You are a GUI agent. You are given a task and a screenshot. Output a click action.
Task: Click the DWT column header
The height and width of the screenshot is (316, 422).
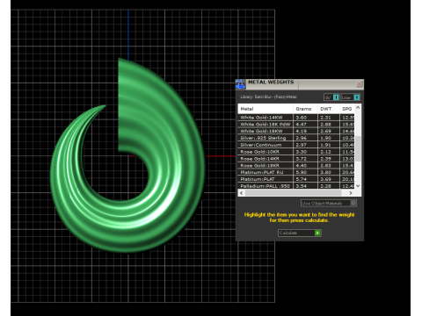329,109
